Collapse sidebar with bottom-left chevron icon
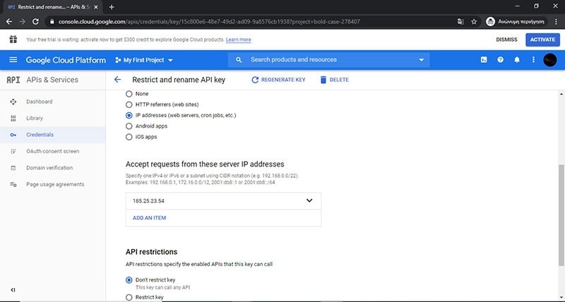Image resolution: width=565 pixels, height=302 pixels. click(x=13, y=290)
